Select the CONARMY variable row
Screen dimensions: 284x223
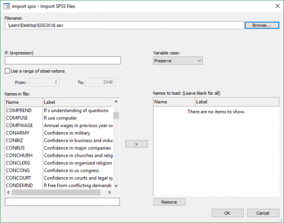[59, 133]
